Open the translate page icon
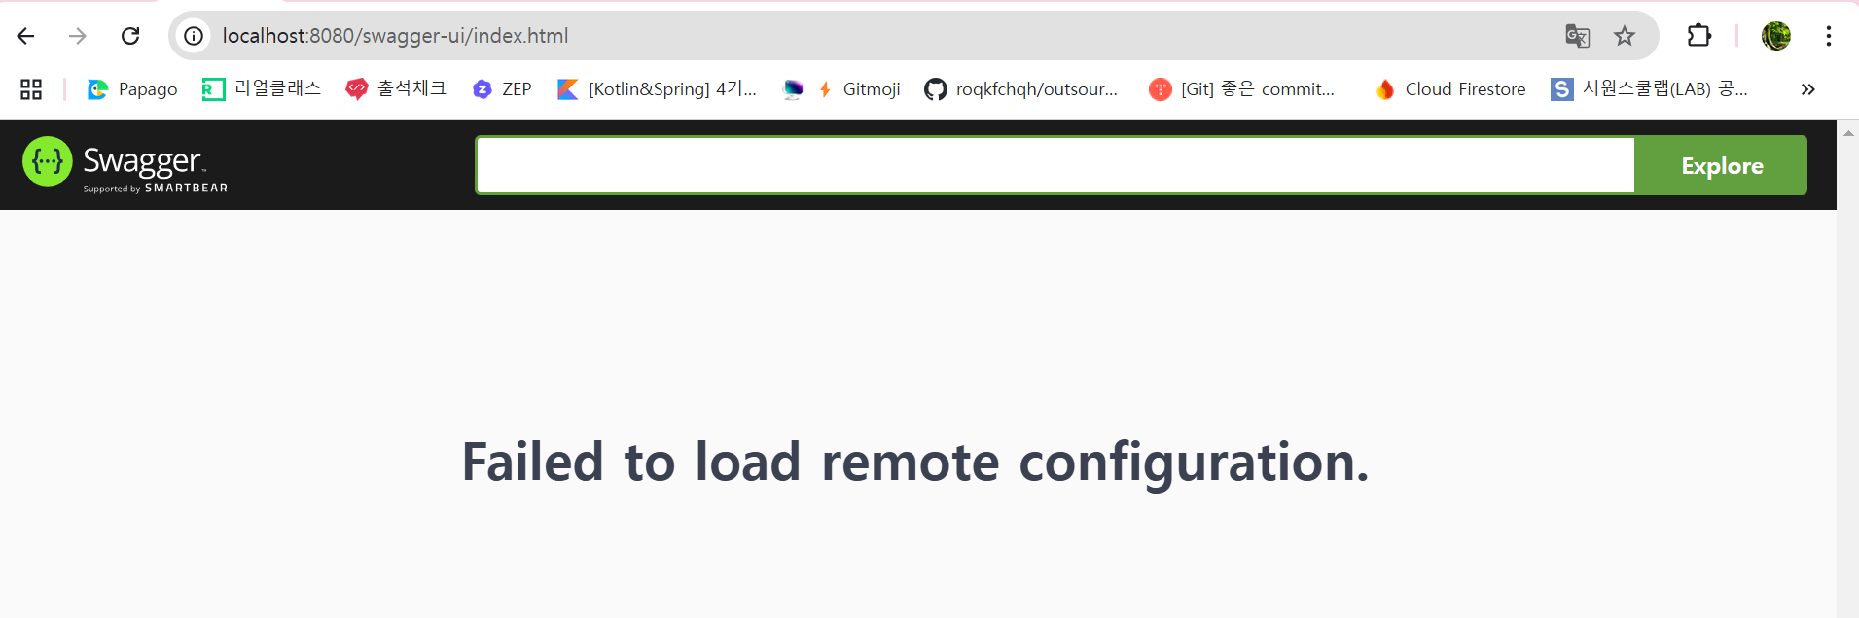The image size is (1859, 618). (1577, 36)
